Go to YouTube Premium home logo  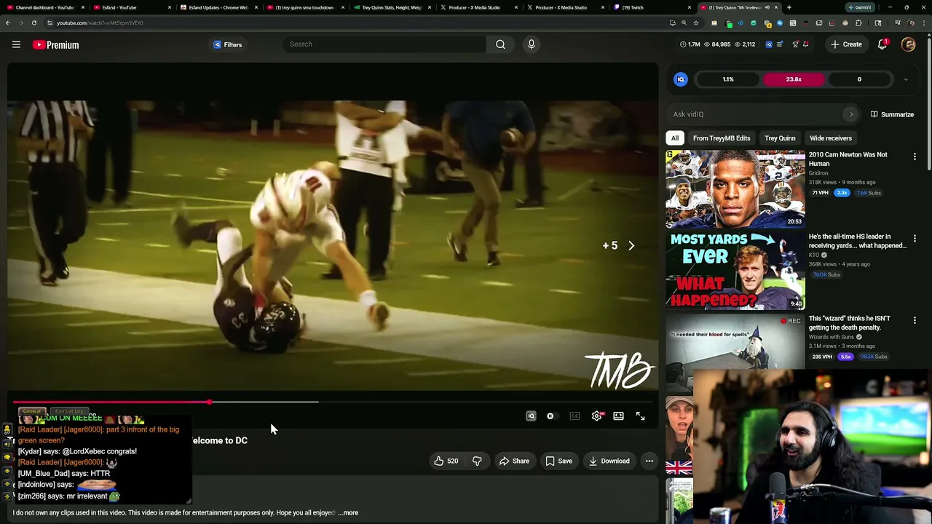pos(55,45)
